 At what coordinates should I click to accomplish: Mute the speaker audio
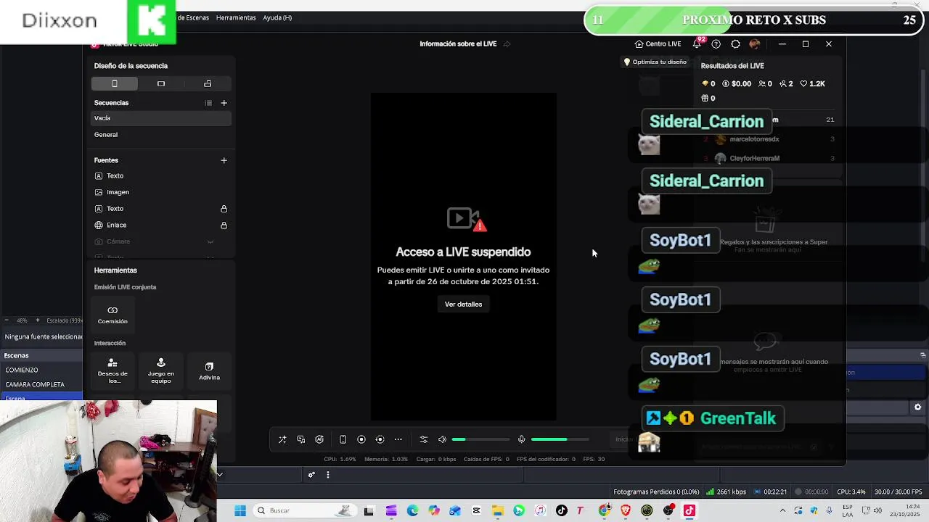[x=442, y=439]
